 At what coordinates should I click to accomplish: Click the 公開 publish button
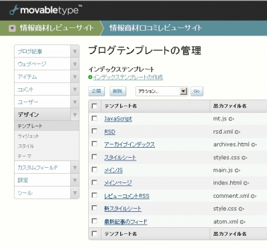tap(96, 91)
